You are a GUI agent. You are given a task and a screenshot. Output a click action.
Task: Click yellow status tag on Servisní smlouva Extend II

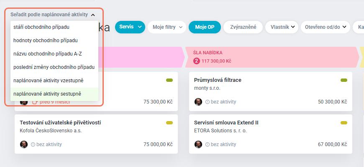point(344,123)
